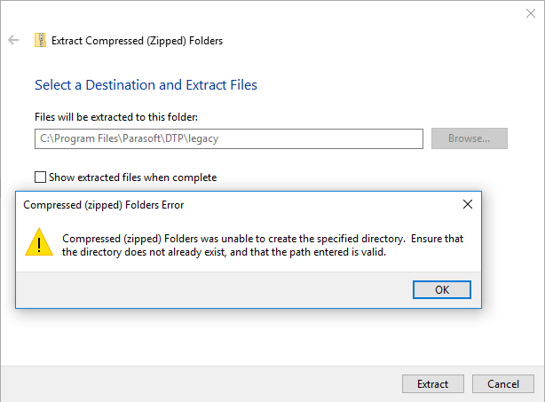Close the Compressed Folders Error dialog
Viewport: 545px width, 402px height.
point(468,204)
